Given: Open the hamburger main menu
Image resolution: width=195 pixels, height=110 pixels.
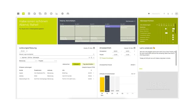Looking at the screenshot, I should click(18, 13).
